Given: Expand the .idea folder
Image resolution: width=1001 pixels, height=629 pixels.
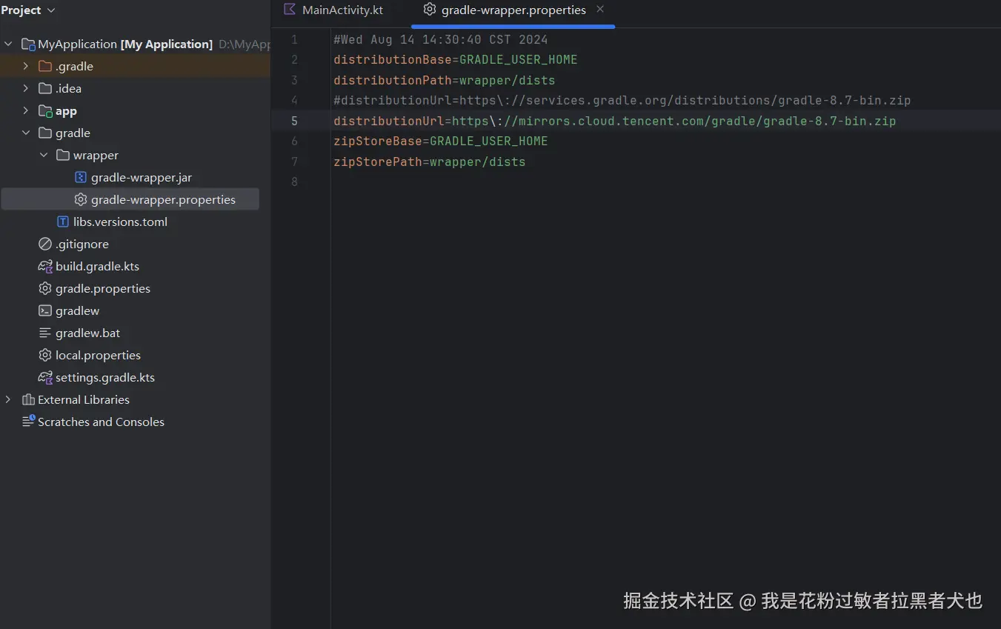Looking at the screenshot, I should tap(26, 89).
